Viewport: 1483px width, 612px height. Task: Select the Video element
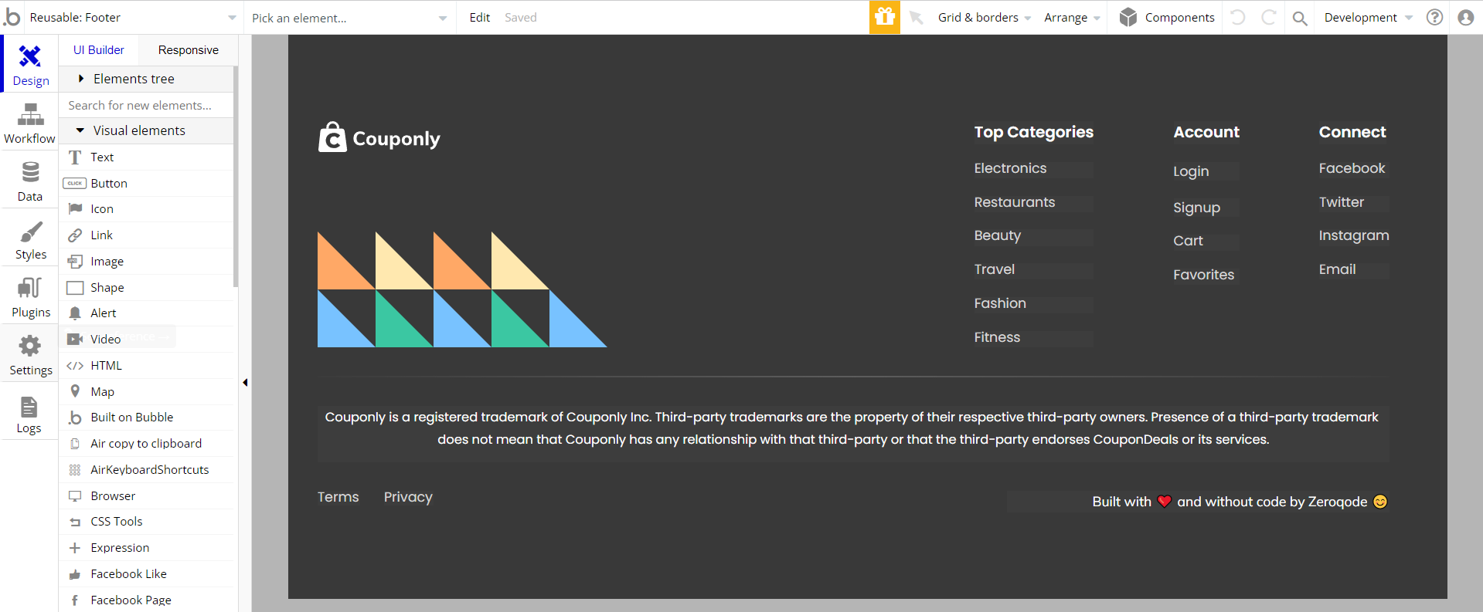pos(145,339)
